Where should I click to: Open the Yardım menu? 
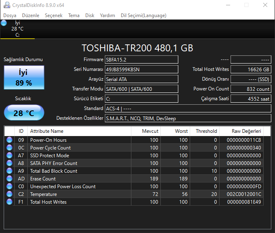pyautogui.click(x=107, y=15)
